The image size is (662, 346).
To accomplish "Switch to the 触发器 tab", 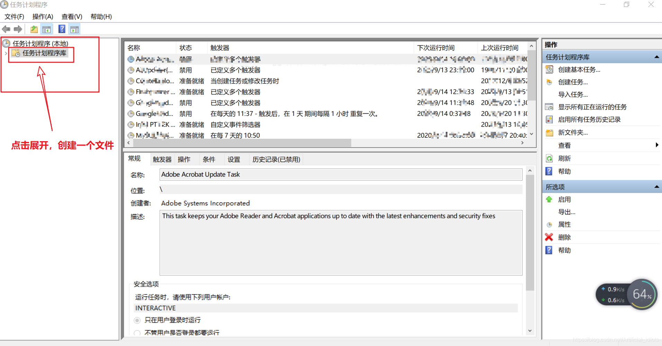I will (162, 160).
